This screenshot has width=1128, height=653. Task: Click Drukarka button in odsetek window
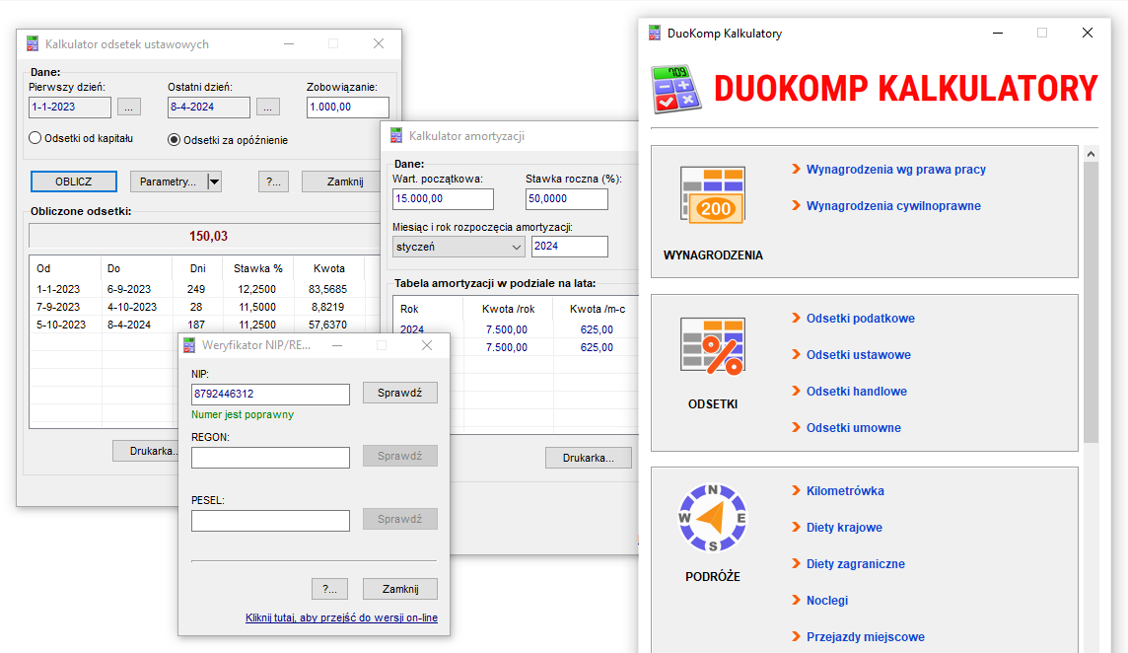(x=146, y=451)
